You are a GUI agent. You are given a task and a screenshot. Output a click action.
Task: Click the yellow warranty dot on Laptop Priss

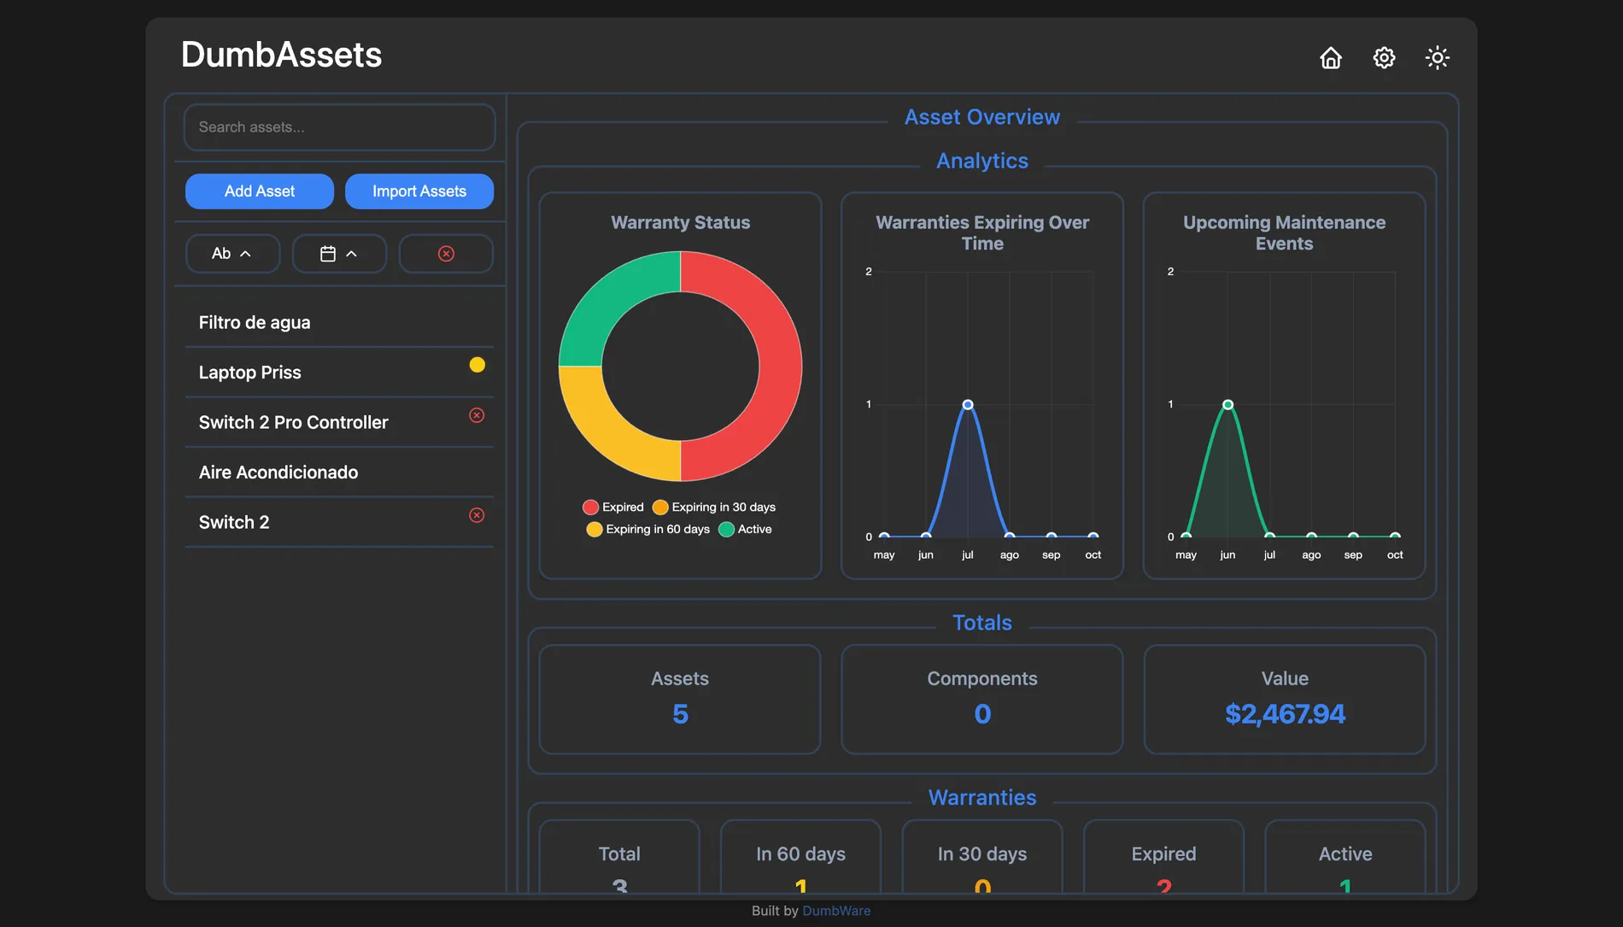tap(478, 365)
